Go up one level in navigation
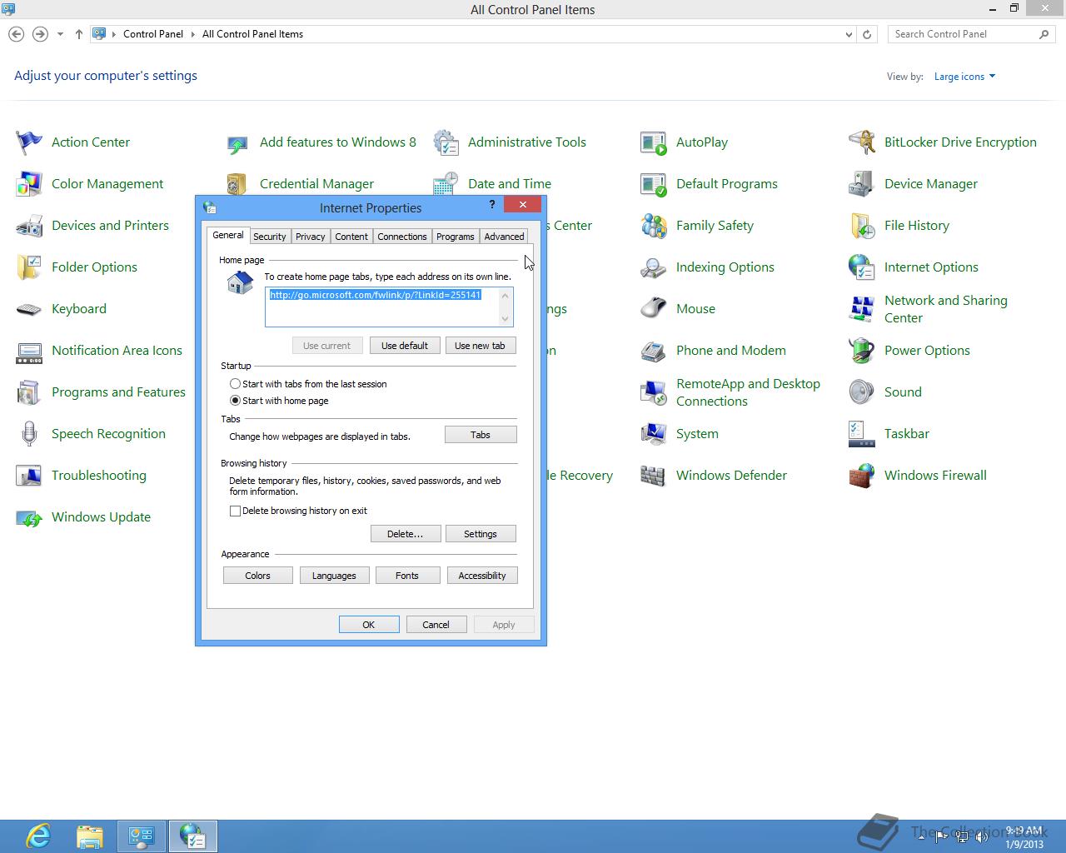 (79, 34)
